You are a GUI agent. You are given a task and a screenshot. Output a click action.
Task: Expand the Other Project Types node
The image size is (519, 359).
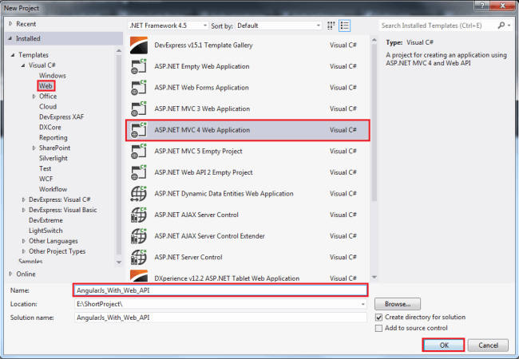tap(23, 251)
